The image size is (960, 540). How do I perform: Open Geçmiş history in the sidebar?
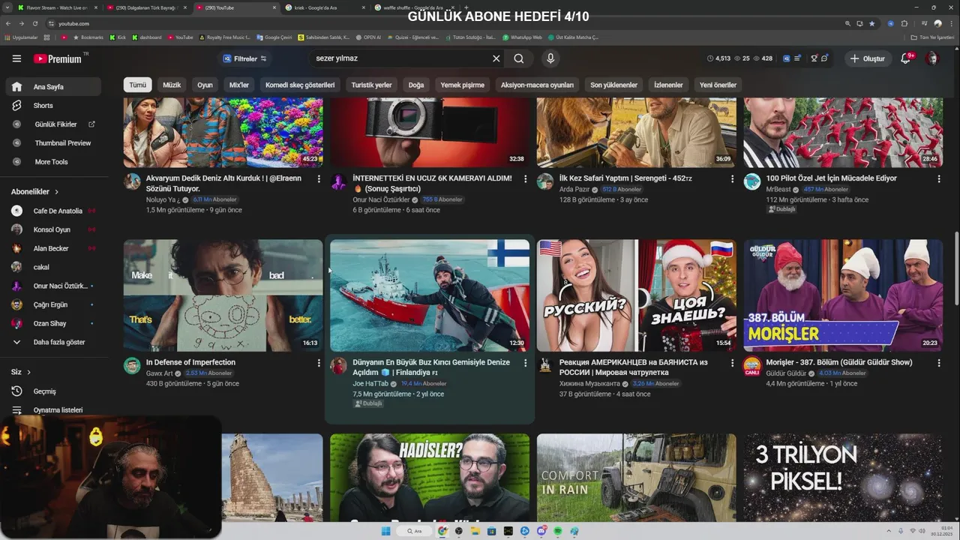click(x=44, y=391)
